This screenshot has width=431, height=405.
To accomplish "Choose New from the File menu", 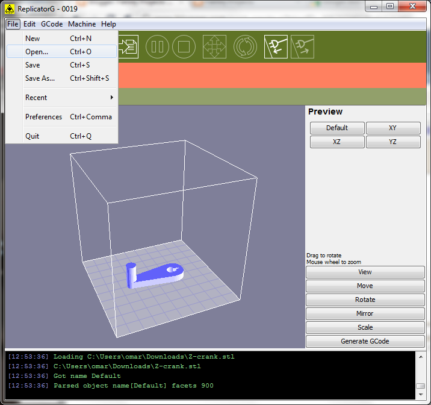I will tap(61, 39).
